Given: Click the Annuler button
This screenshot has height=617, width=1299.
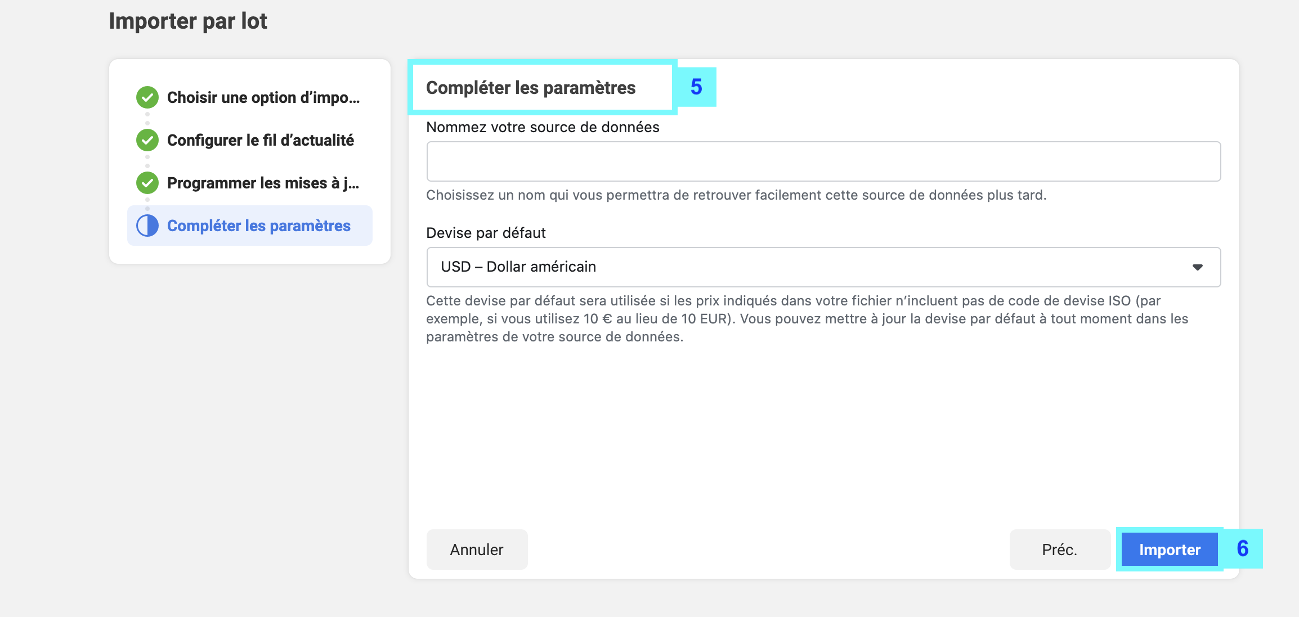Looking at the screenshot, I should [477, 550].
